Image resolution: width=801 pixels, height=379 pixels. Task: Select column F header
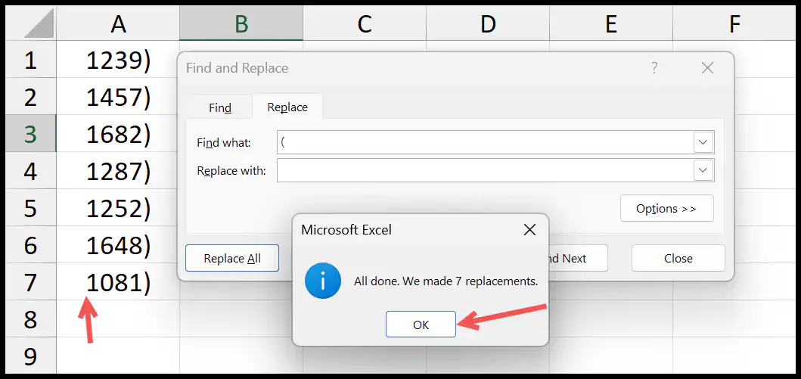(x=734, y=23)
